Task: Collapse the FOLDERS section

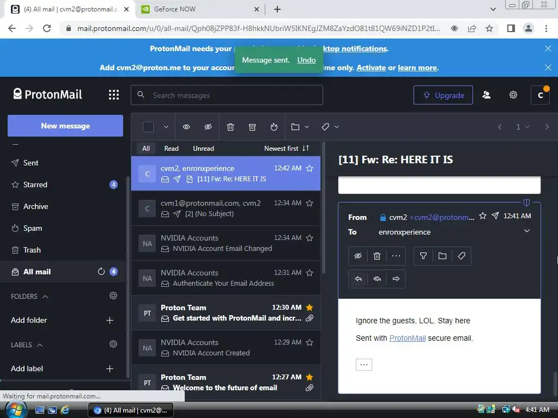Action: point(45,297)
